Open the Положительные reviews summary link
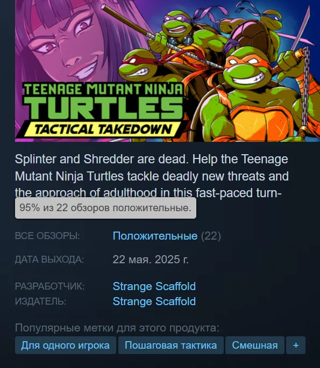320x368 pixels. [155, 236]
